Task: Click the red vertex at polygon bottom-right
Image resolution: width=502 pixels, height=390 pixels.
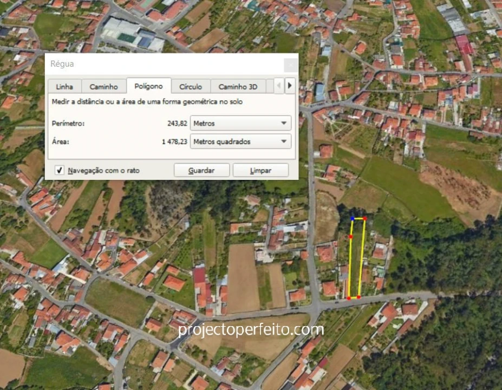Action: [358, 297]
